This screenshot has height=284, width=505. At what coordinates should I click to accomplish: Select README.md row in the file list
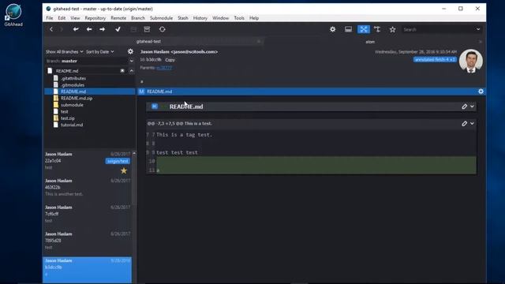click(x=89, y=92)
